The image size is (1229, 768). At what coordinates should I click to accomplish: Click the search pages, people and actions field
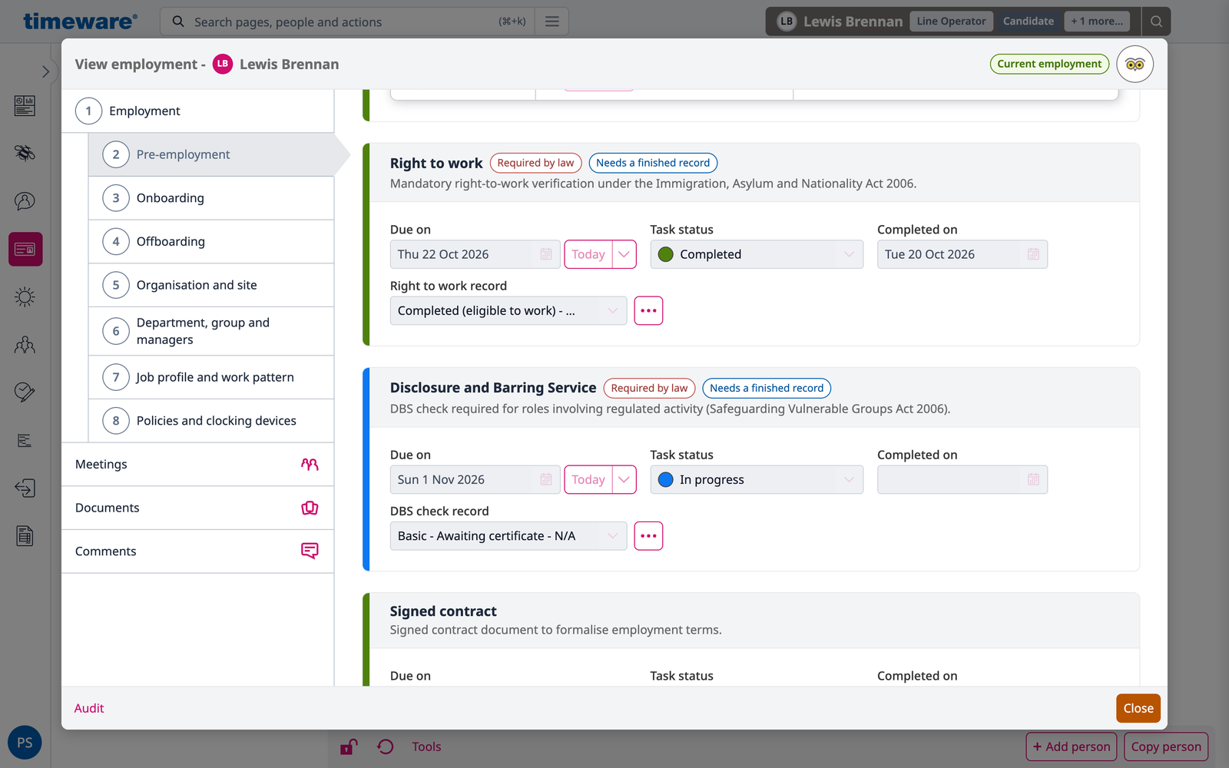coord(346,22)
